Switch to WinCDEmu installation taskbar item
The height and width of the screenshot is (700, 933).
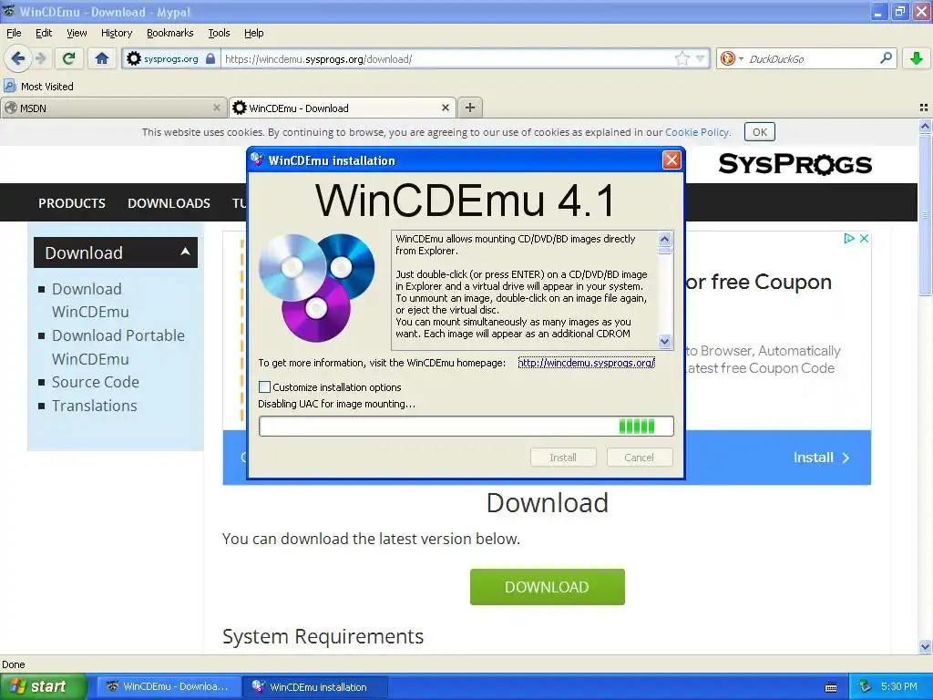315,686
